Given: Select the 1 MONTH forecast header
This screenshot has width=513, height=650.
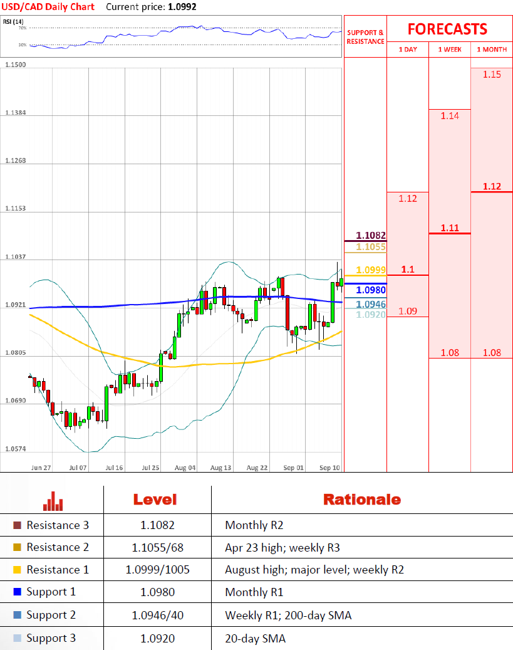Looking at the screenshot, I should click(492, 50).
